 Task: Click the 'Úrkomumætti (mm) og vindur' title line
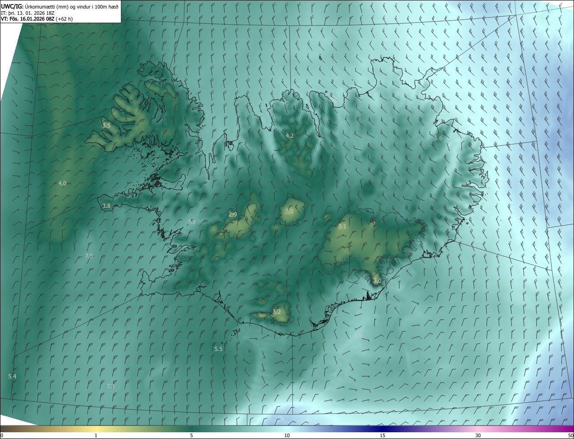(60, 6)
